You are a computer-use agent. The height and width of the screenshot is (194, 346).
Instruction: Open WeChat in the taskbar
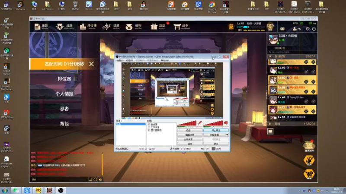[16, 190]
